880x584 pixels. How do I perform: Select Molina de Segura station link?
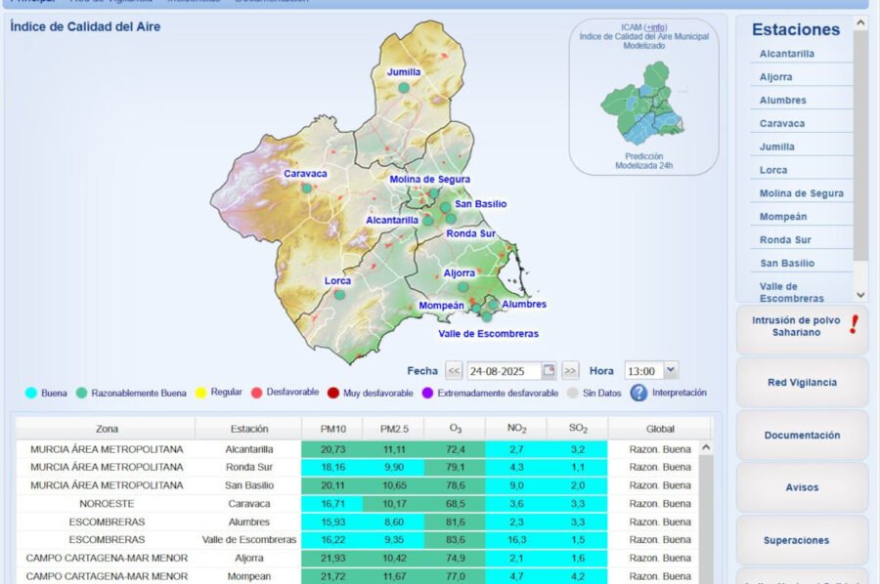point(801,193)
